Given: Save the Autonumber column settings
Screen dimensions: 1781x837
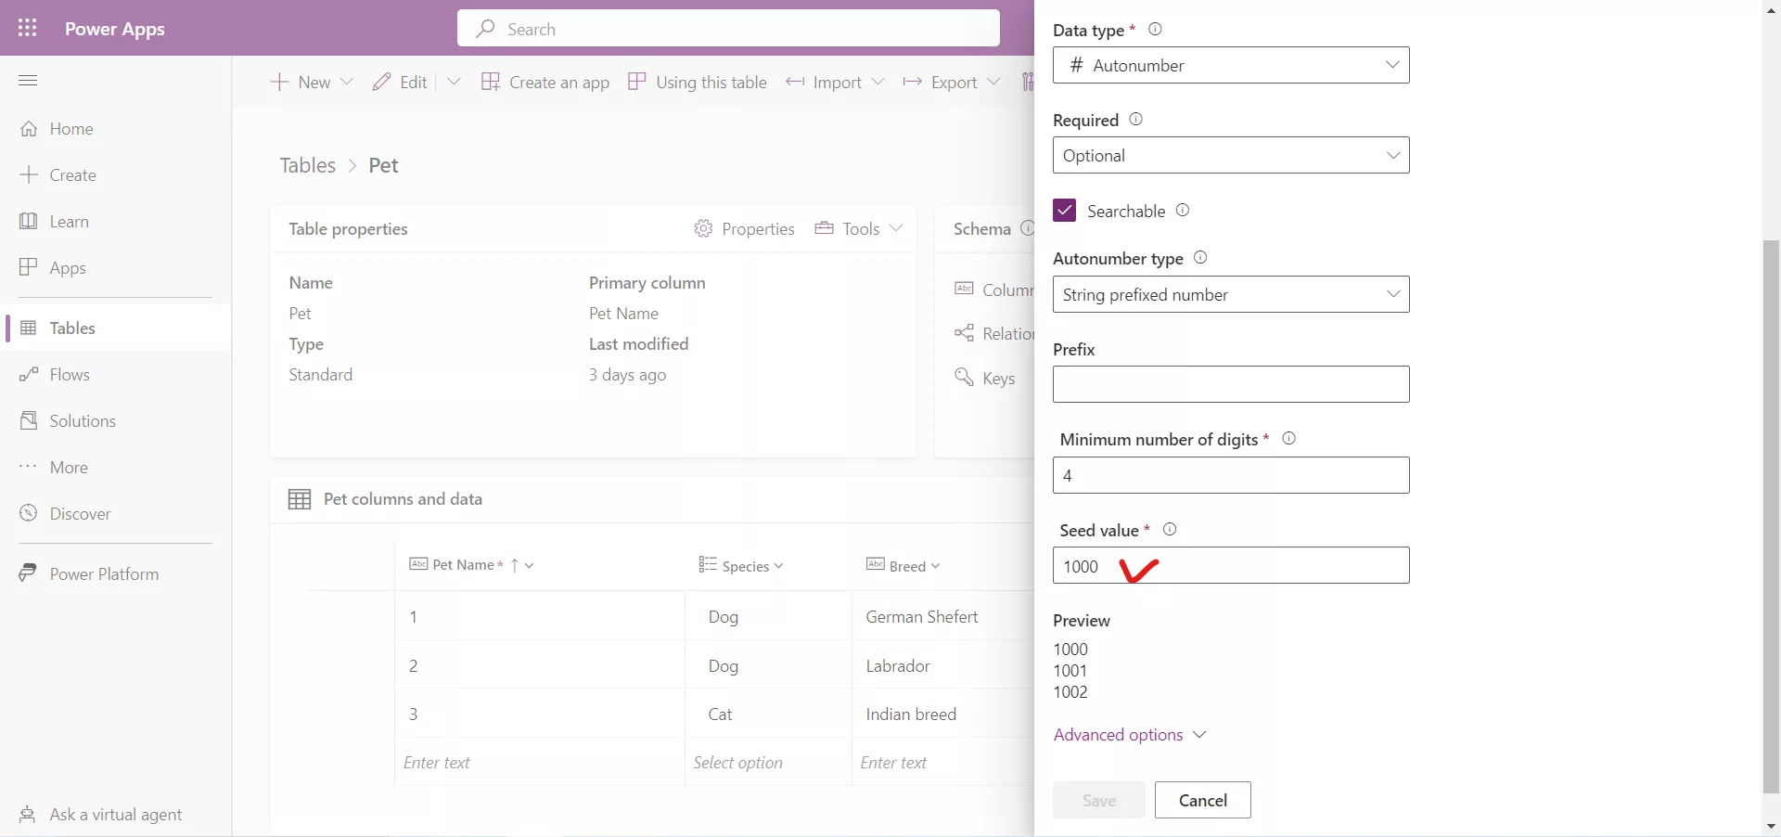Looking at the screenshot, I should pos(1098,800).
